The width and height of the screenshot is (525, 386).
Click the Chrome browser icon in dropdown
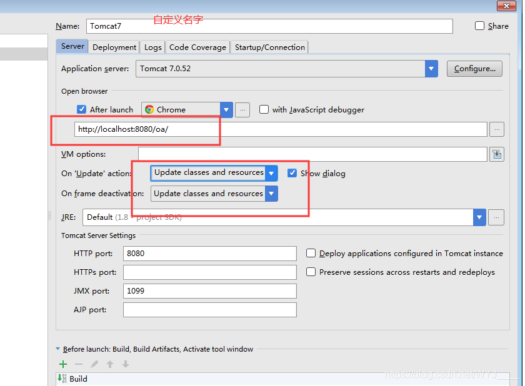(149, 109)
